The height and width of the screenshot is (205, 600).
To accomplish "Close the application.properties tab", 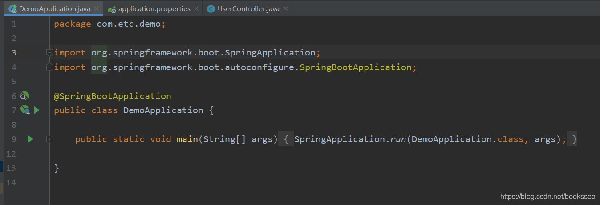I will tap(196, 9).
